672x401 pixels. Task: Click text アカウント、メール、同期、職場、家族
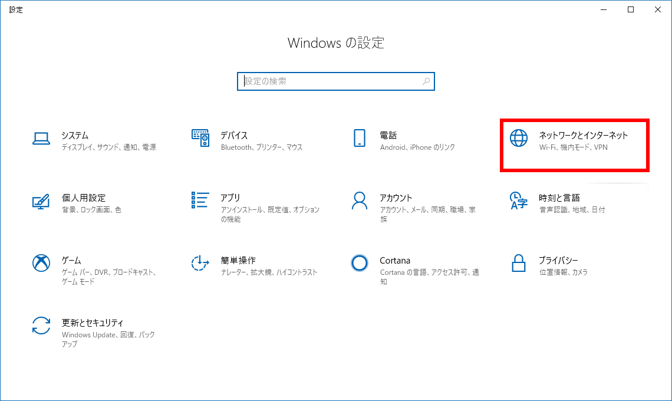pyautogui.click(x=428, y=215)
